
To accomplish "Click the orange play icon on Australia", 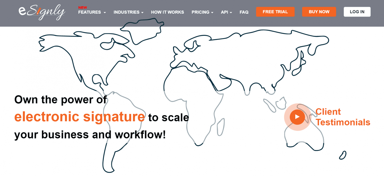I will [x=297, y=117].
